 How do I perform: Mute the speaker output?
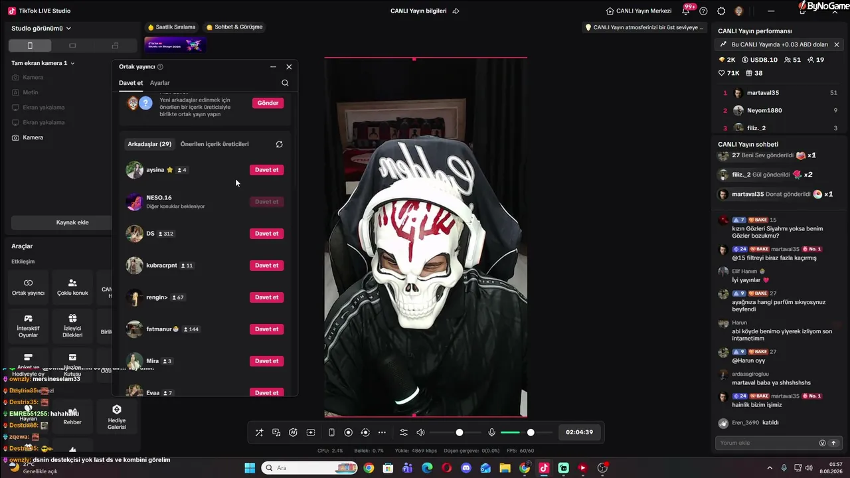(420, 432)
